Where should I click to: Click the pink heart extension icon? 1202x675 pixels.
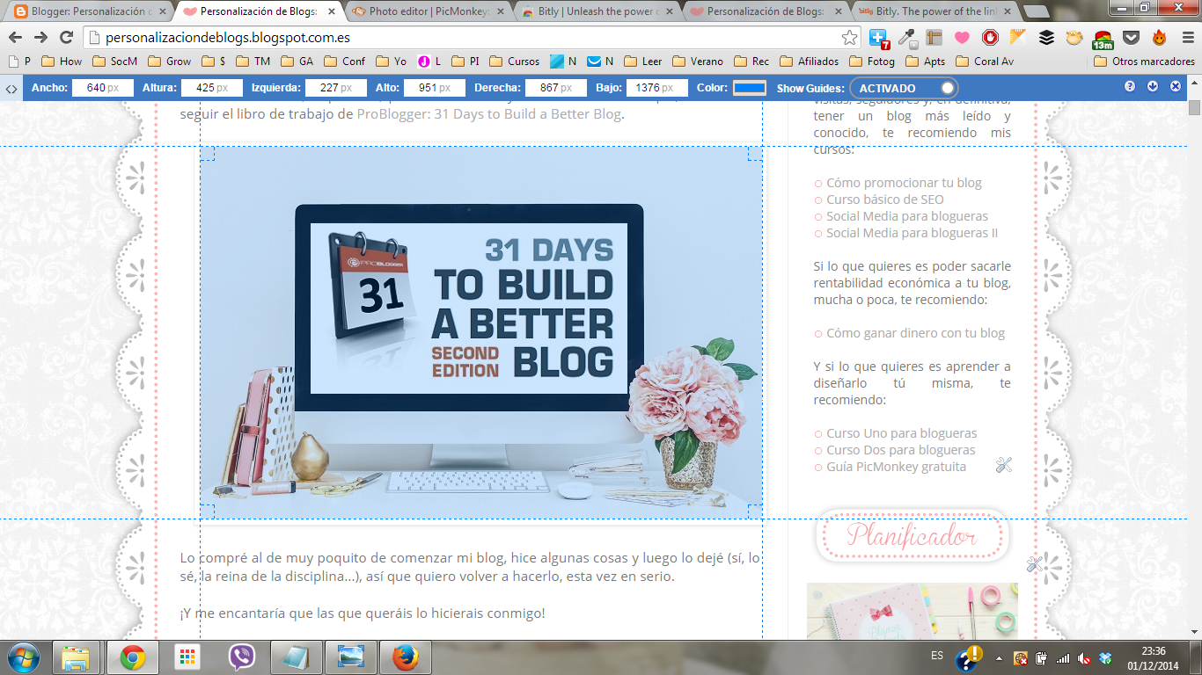pos(962,38)
